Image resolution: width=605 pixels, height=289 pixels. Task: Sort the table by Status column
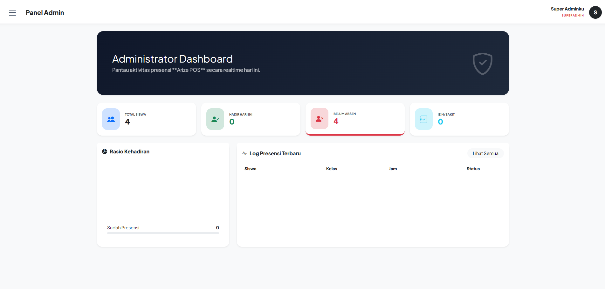pos(473,169)
